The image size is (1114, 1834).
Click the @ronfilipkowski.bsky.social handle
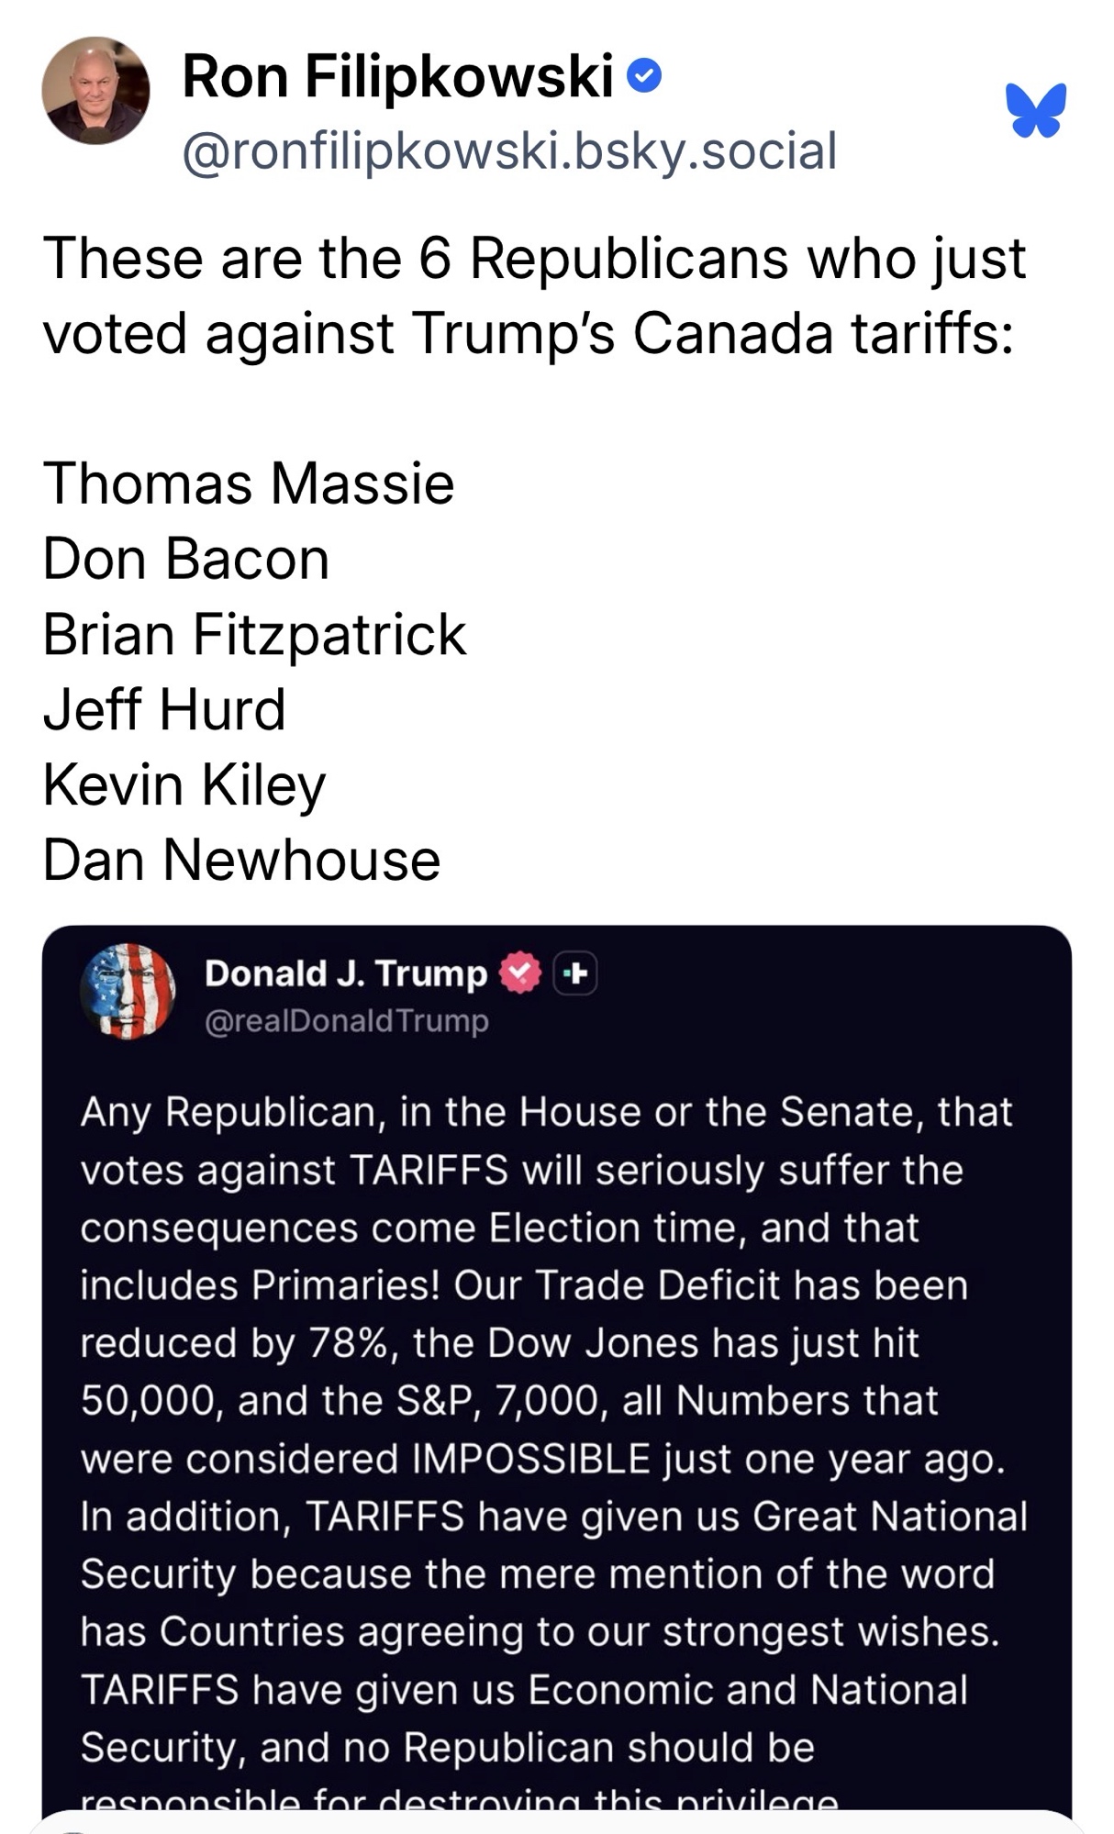509,151
